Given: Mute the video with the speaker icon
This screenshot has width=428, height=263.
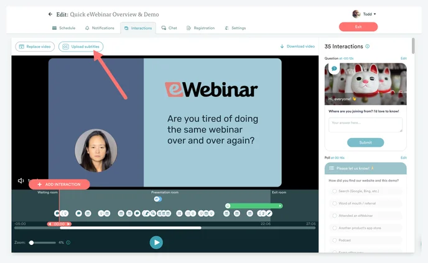Looking at the screenshot, I should pos(21,181).
